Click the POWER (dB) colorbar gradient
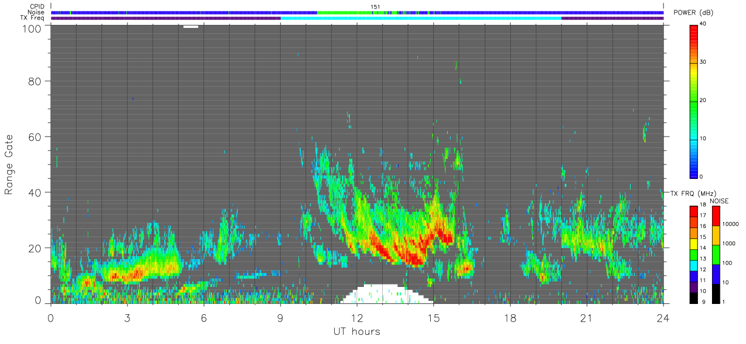746x344 pixels. pos(694,101)
